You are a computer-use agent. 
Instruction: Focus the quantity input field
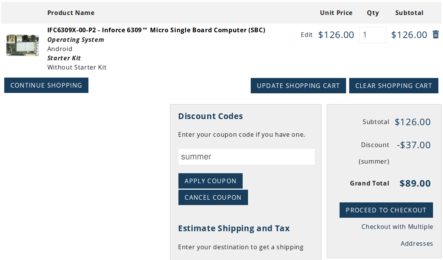click(x=373, y=35)
